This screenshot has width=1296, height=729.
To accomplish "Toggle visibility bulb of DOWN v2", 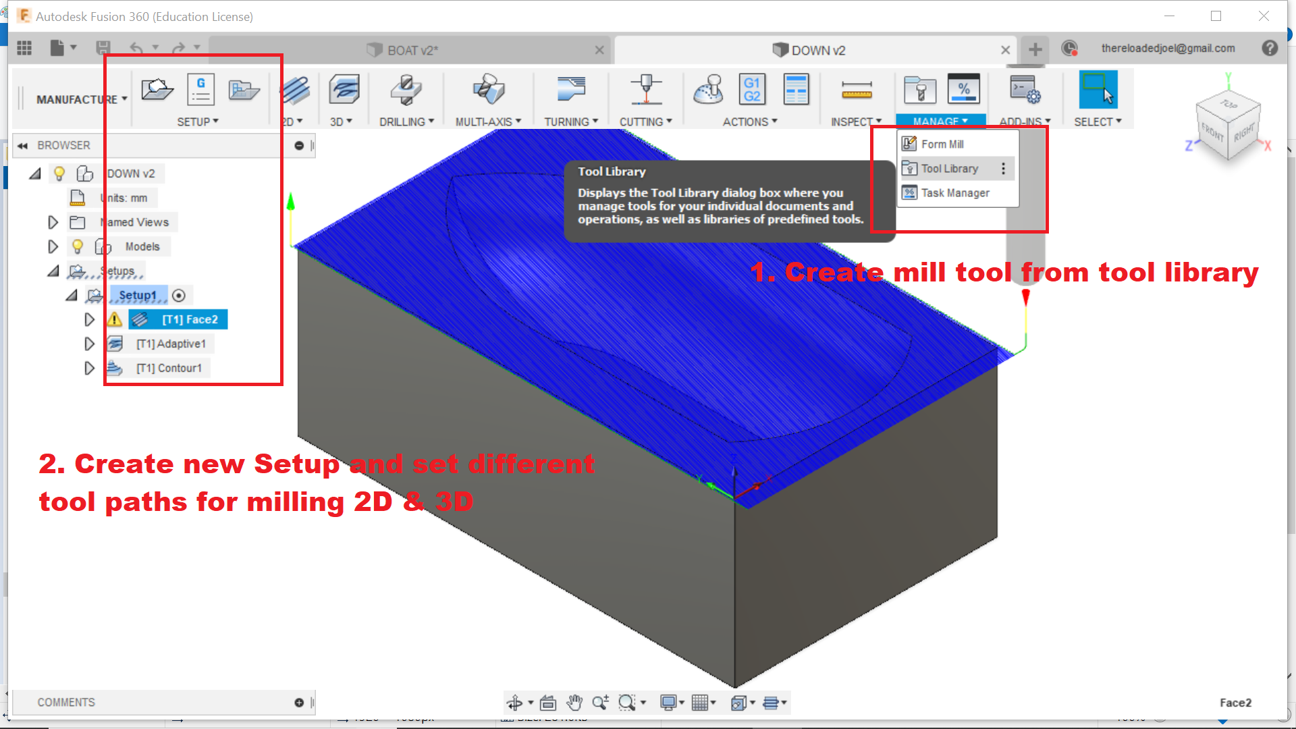I will click(59, 174).
